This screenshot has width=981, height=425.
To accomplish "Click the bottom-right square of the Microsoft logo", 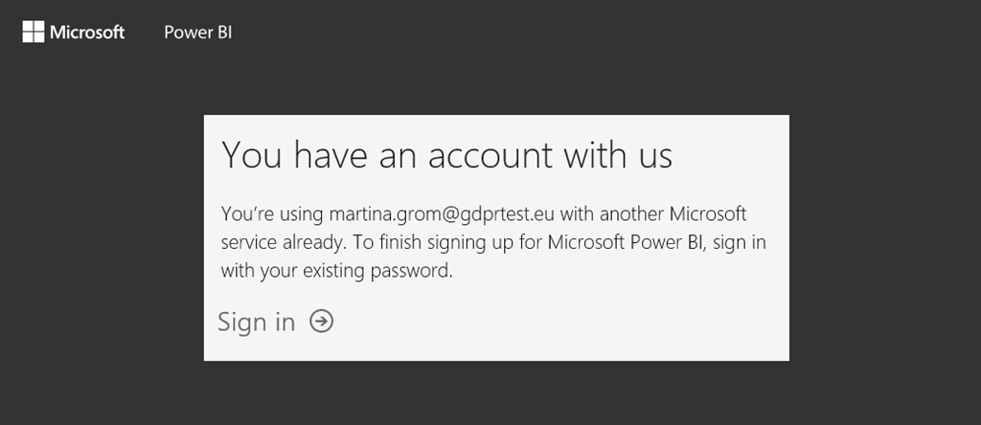I will tap(39, 38).
